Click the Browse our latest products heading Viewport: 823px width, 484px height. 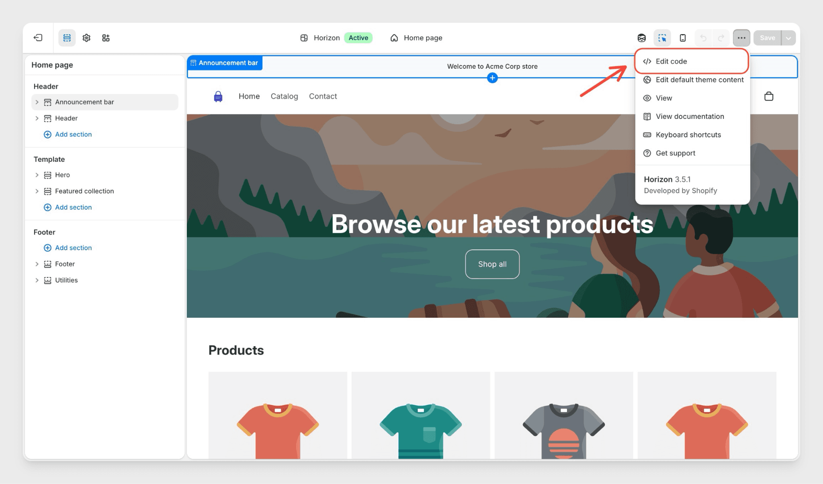click(x=492, y=224)
